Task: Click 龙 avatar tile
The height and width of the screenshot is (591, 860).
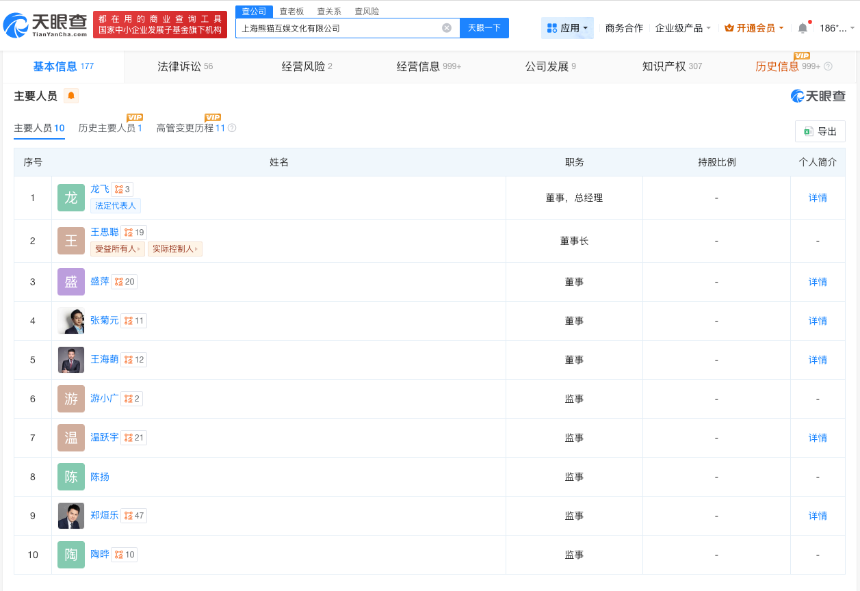Action: (x=71, y=198)
